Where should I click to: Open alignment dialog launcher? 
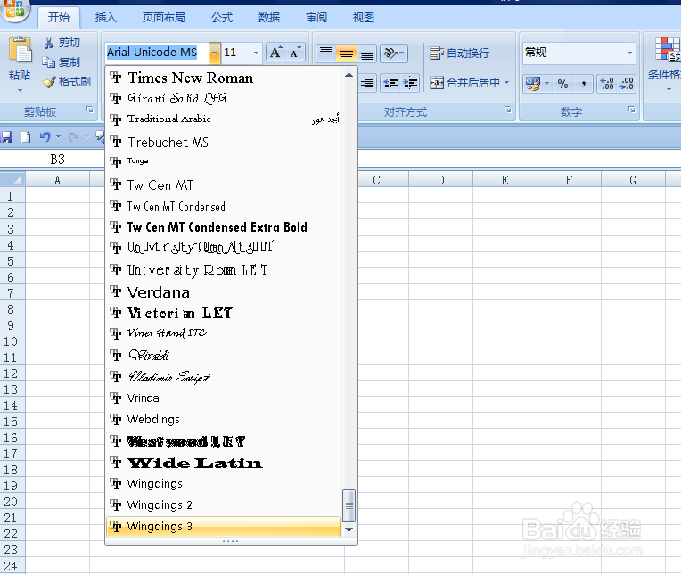coord(508,110)
